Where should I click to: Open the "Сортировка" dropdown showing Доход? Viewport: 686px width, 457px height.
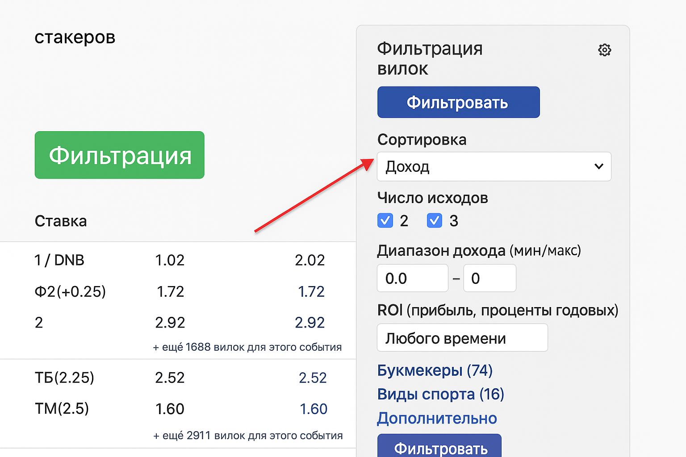(x=494, y=166)
